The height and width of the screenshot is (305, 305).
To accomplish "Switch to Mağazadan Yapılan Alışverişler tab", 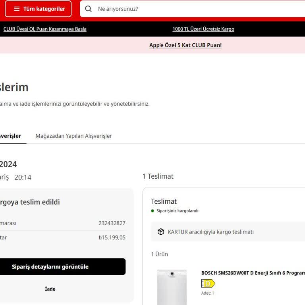I will 74,136.
